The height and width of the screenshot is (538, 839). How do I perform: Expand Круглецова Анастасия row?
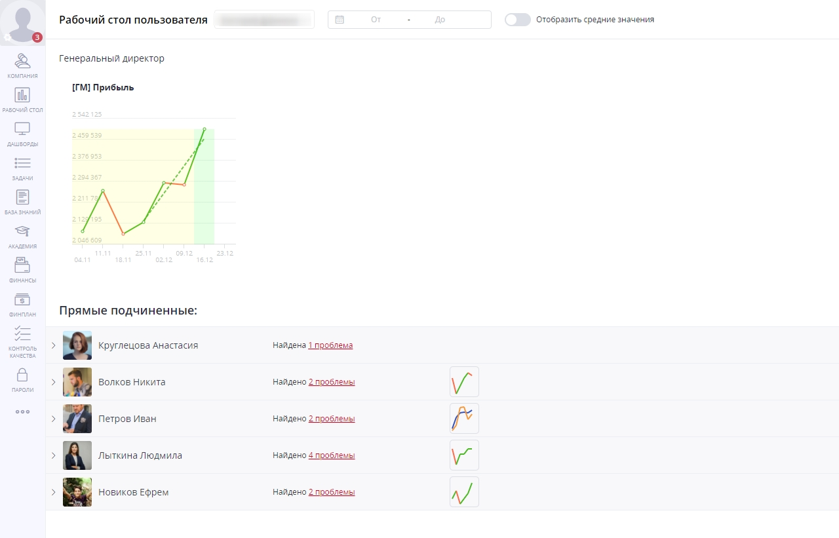(54, 345)
